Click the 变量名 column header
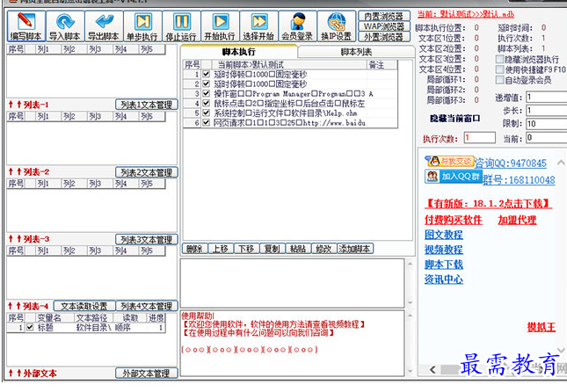Image resolution: width=567 pixels, height=392 pixels. click(x=49, y=318)
